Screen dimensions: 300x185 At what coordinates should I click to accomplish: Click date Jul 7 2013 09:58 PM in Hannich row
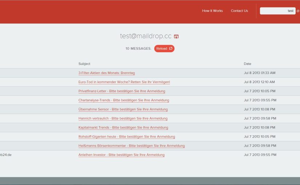pyautogui.click(x=260, y=118)
